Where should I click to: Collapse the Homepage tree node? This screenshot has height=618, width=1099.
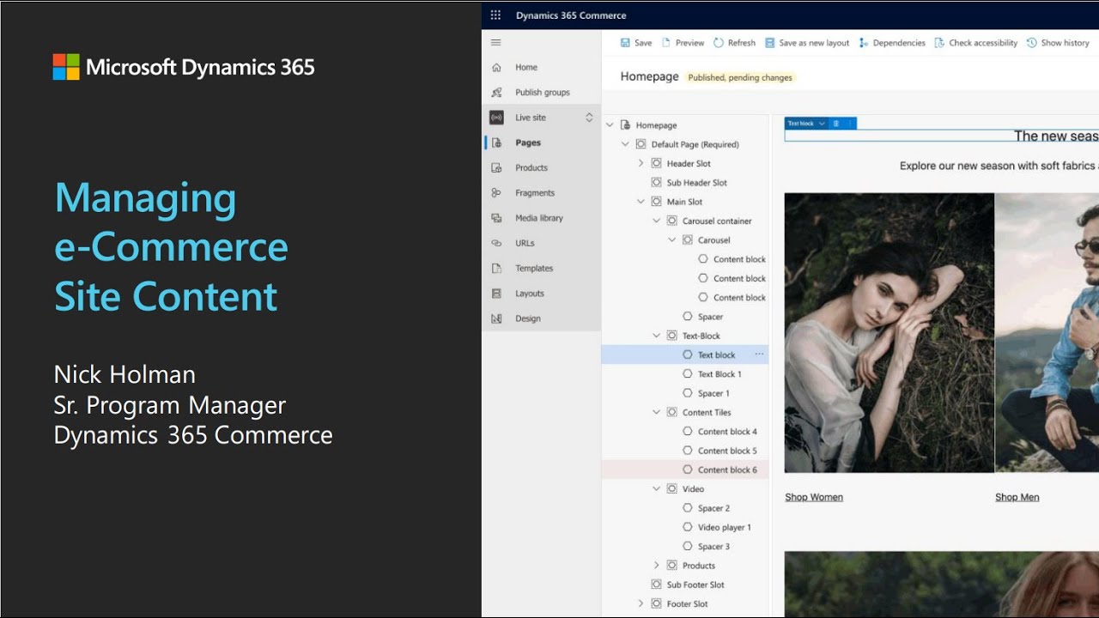coord(610,125)
